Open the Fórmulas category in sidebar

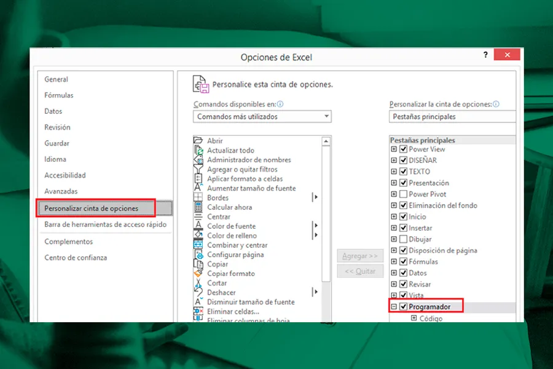(x=59, y=95)
